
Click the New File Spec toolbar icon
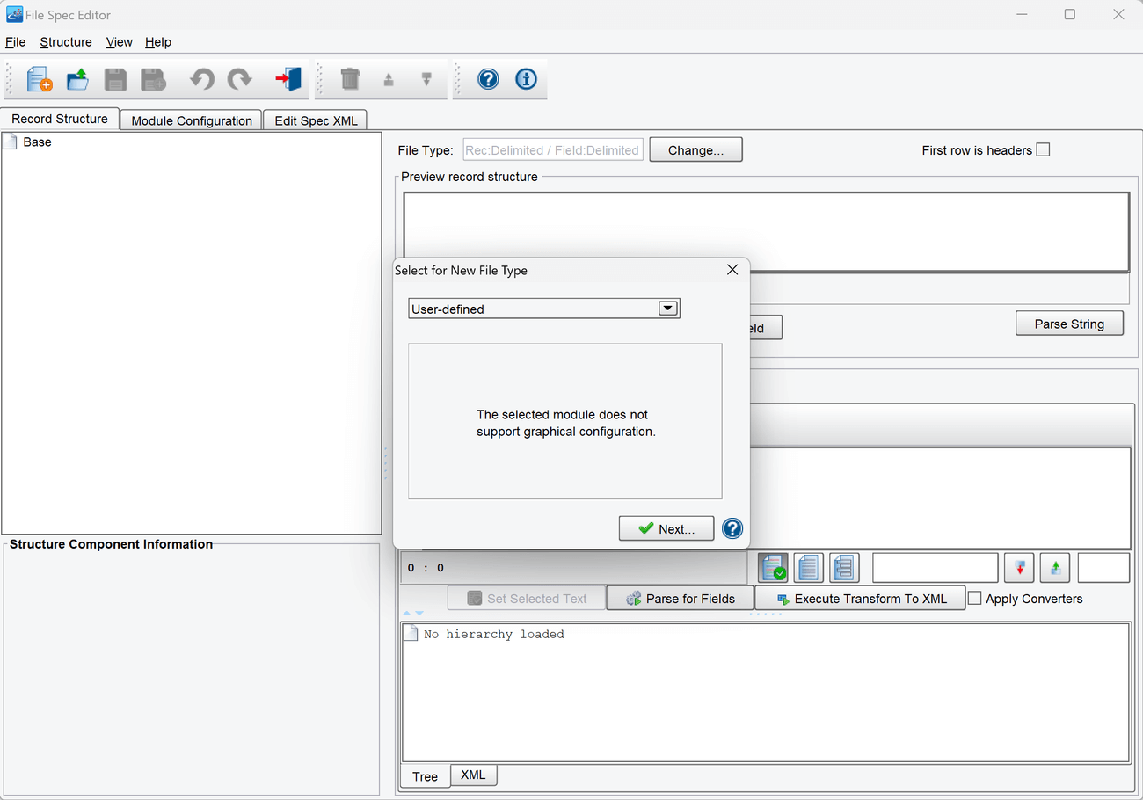click(40, 79)
